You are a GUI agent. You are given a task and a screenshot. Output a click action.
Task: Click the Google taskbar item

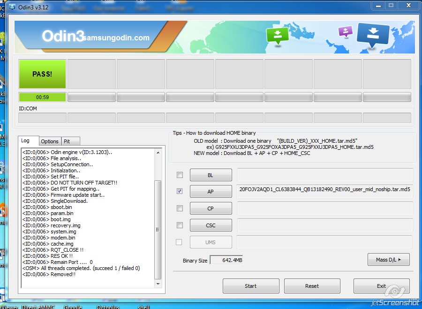73,307
